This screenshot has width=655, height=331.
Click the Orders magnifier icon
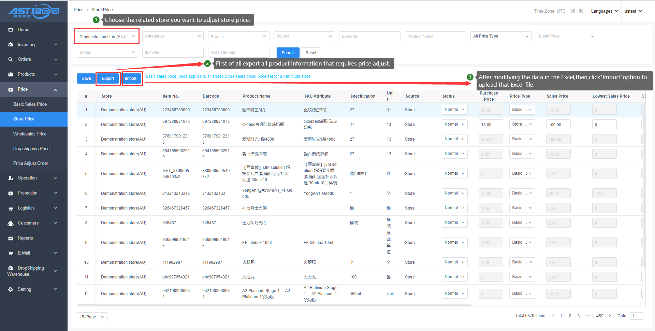click(11, 59)
